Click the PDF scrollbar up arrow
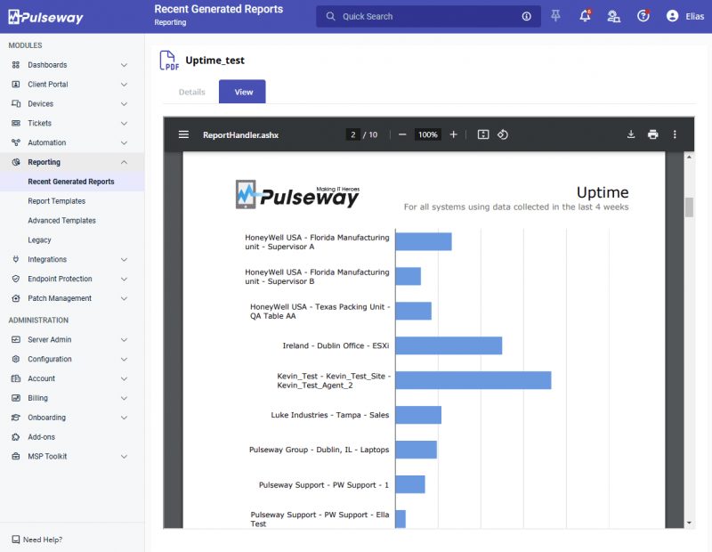Viewport: 712px width, 552px height. (689, 157)
